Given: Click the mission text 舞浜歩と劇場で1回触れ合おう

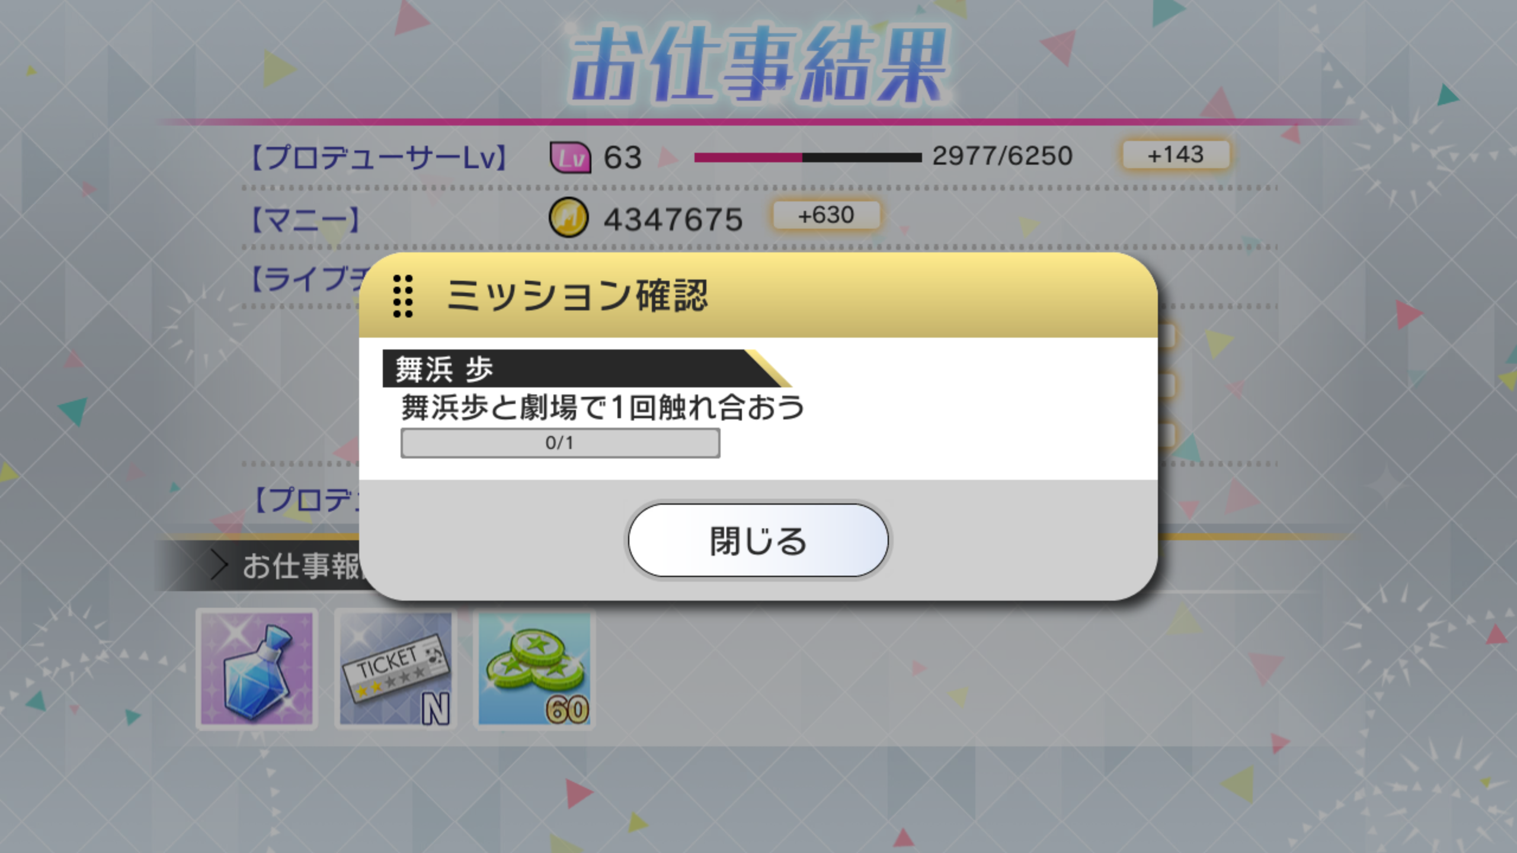Looking at the screenshot, I should tap(603, 408).
